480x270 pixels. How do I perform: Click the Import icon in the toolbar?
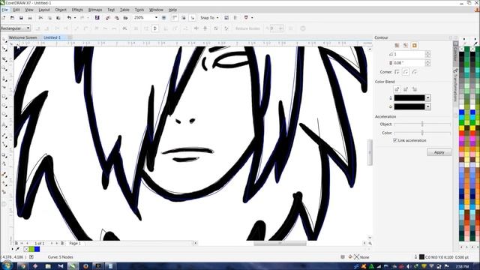pyautogui.click(x=108, y=18)
